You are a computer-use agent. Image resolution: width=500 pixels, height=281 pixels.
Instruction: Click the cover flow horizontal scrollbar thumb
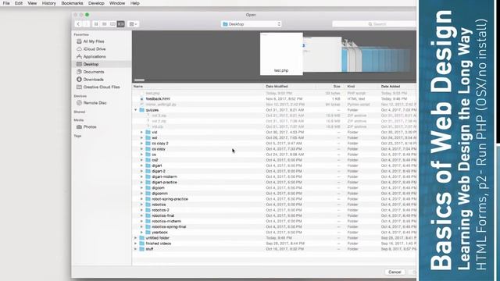pos(139,80)
